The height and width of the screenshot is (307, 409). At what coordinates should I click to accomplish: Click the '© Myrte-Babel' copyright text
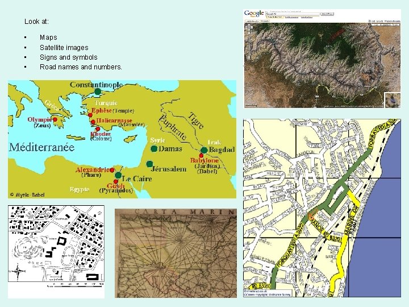point(27,195)
